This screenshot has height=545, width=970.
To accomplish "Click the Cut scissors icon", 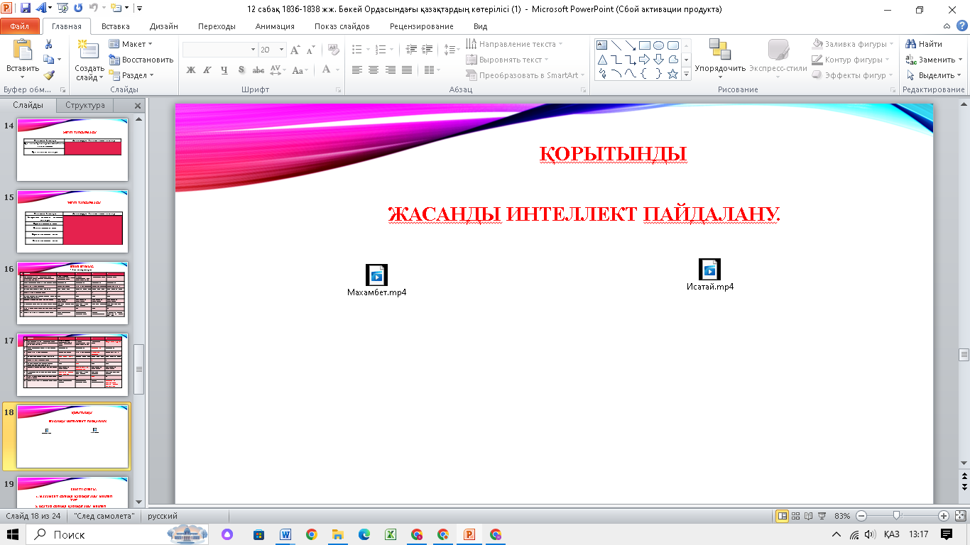I will pyautogui.click(x=48, y=44).
